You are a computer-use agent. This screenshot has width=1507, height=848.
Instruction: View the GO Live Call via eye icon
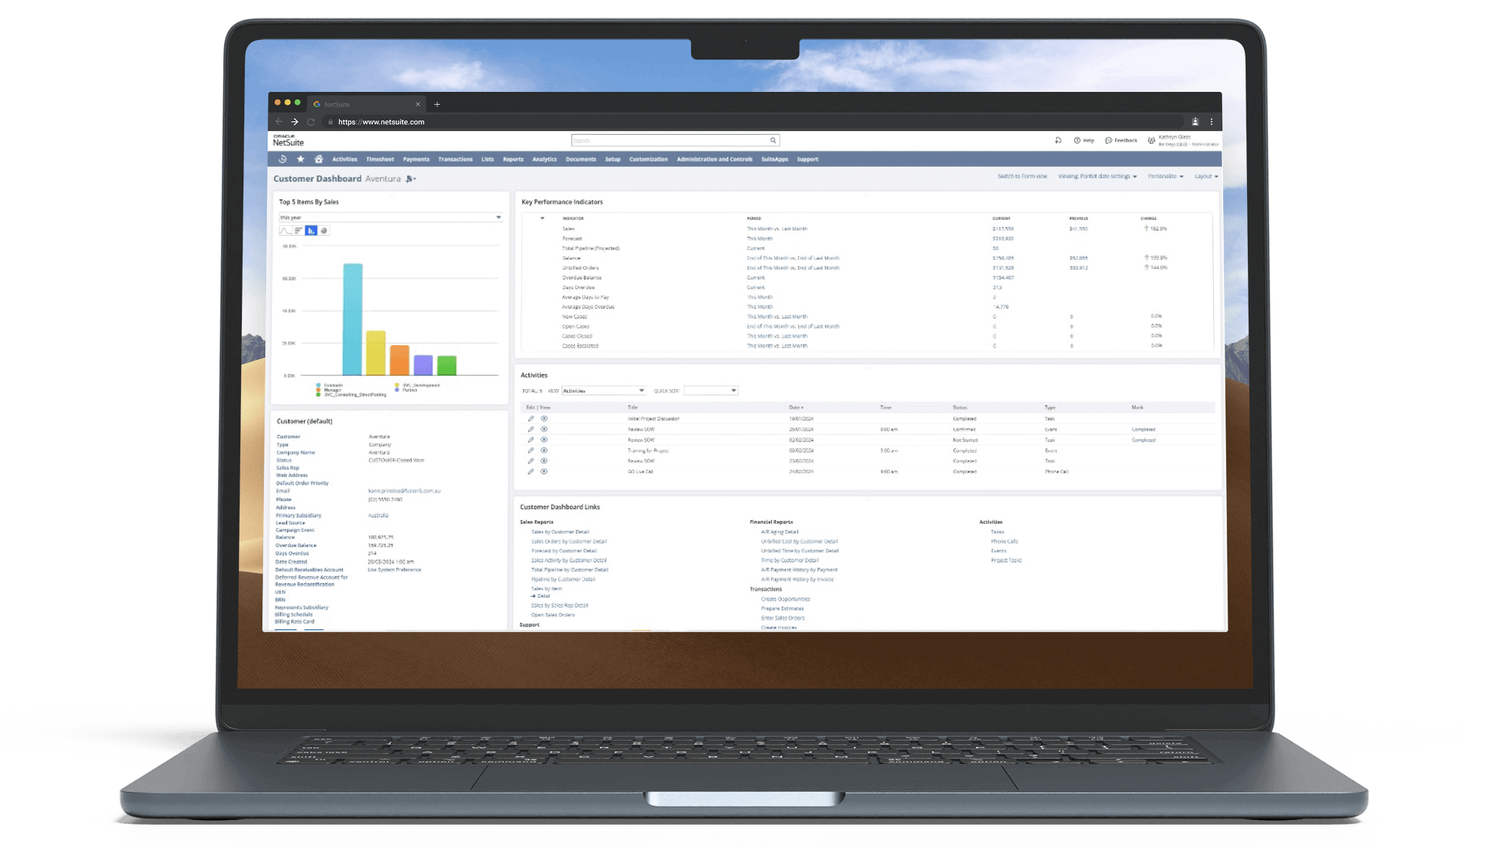pyautogui.click(x=544, y=472)
